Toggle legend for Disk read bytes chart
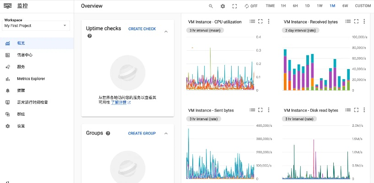The width and height of the screenshot is (374, 183). pos(348,110)
